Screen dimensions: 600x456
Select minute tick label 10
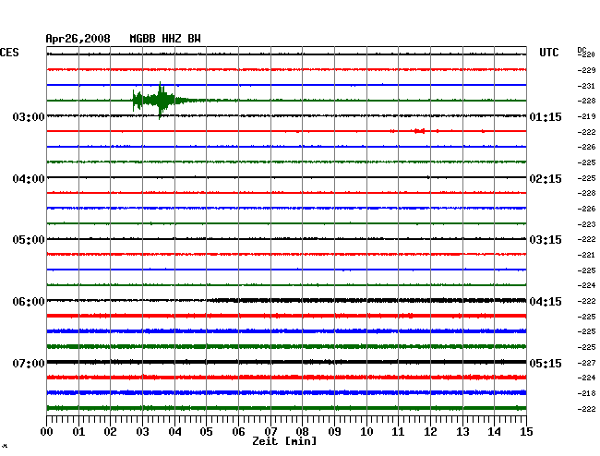point(366,431)
